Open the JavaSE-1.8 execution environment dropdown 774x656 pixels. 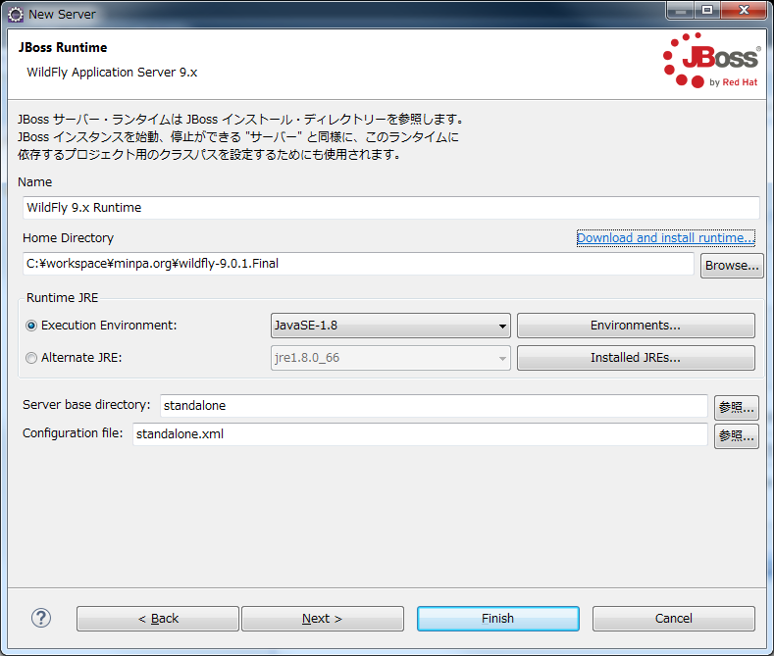389,326
